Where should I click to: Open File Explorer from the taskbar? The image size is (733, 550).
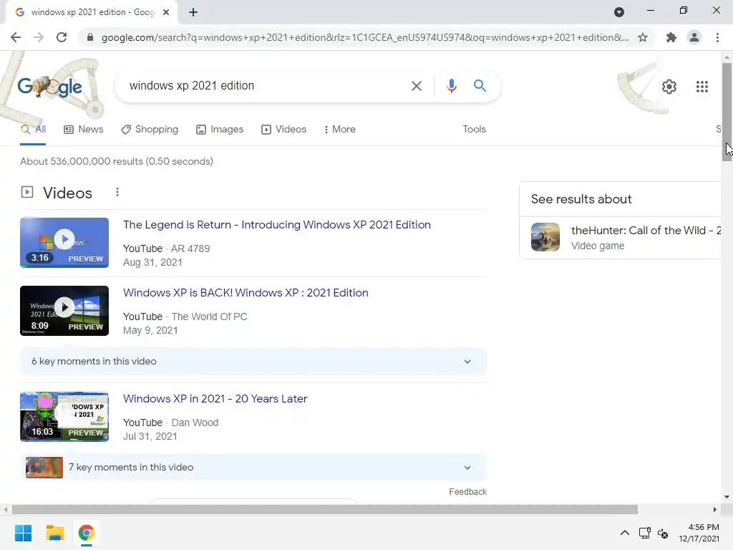coord(54,533)
